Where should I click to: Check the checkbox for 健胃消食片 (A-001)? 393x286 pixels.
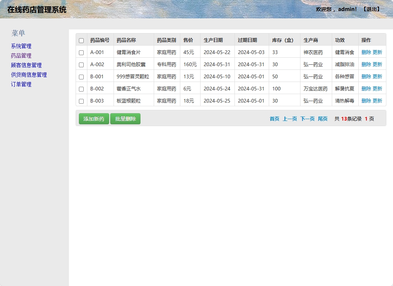tap(81, 52)
